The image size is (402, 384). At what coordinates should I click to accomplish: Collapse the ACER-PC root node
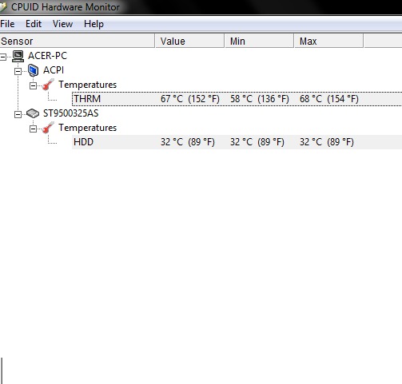coord(3,57)
